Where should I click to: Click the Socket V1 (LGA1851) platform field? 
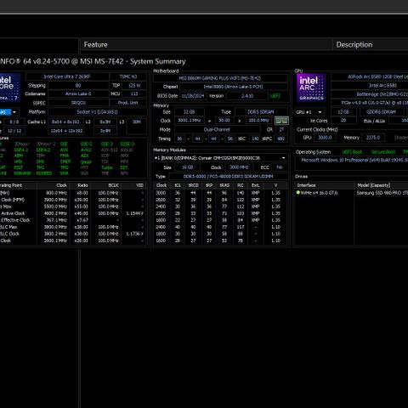[97, 112]
